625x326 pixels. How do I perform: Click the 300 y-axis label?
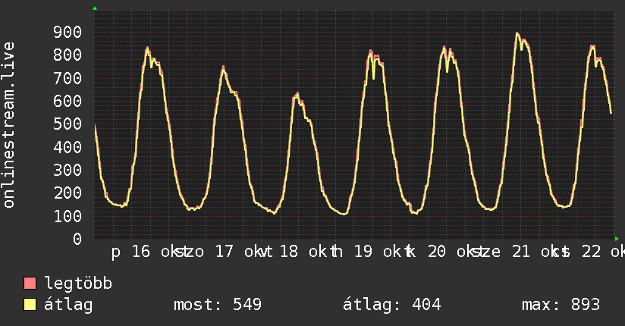(68, 170)
